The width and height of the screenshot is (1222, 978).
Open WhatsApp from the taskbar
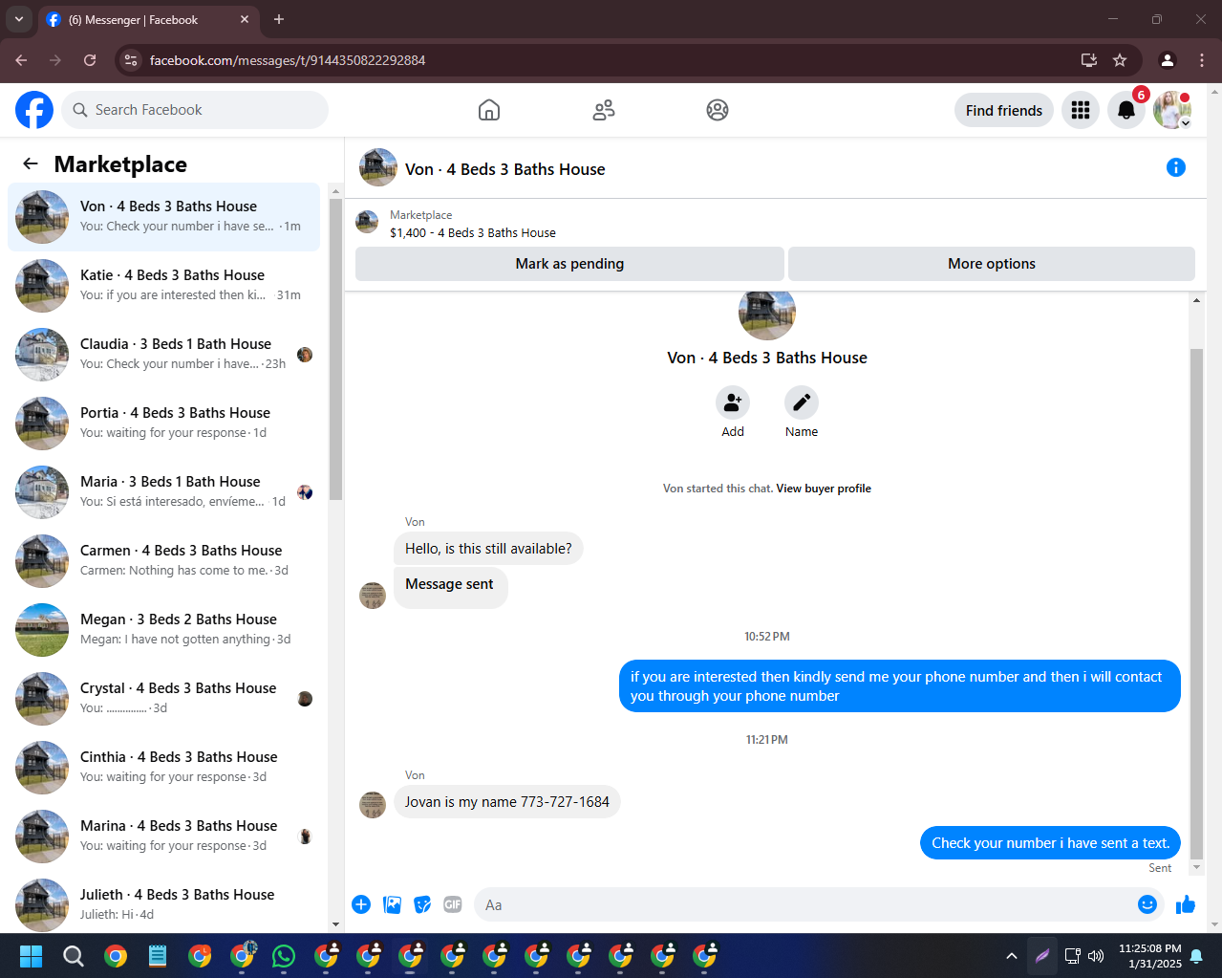[284, 955]
